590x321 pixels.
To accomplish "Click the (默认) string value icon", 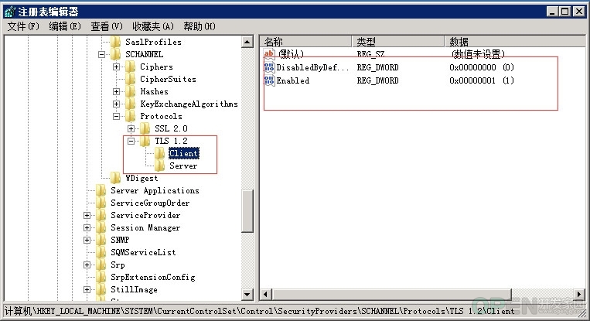I will (x=269, y=54).
